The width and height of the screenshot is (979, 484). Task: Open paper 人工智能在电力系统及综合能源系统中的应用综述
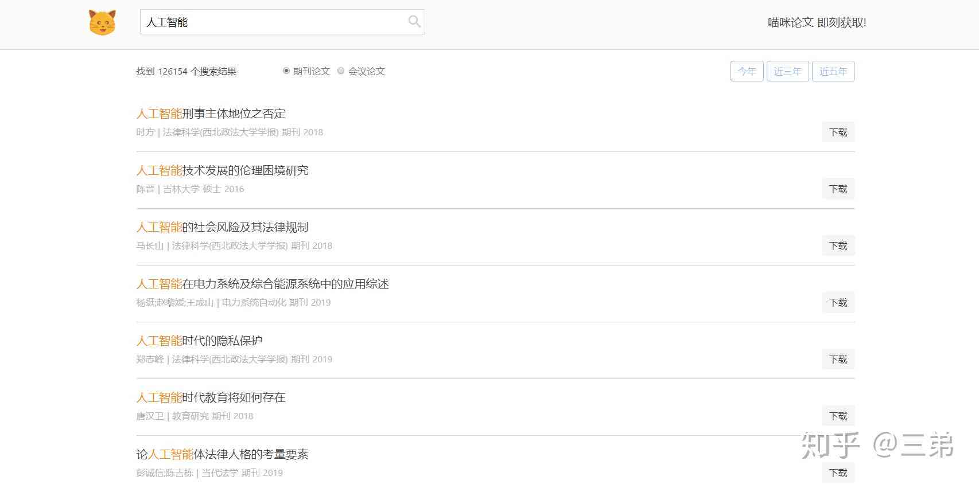tap(262, 284)
